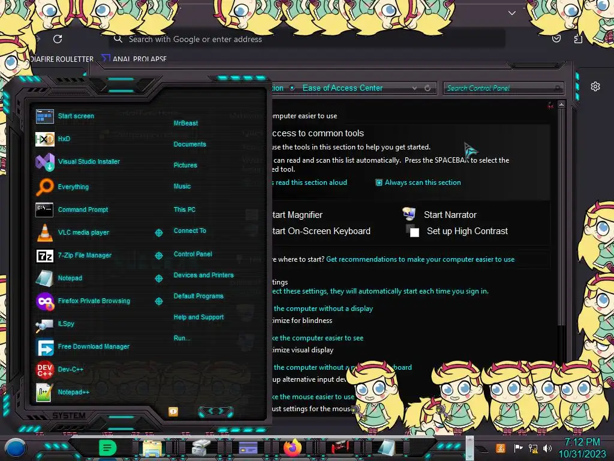
Task: Open Pictures from start menu
Action: pyautogui.click(x=185, y=166)
